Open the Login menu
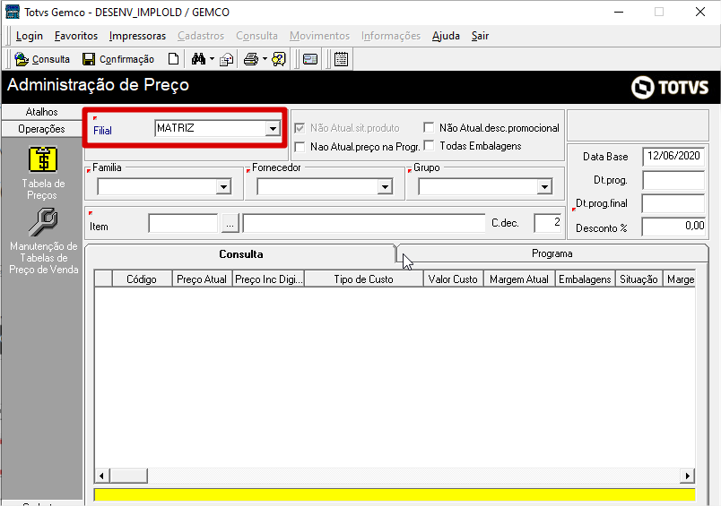 point(30,36)
